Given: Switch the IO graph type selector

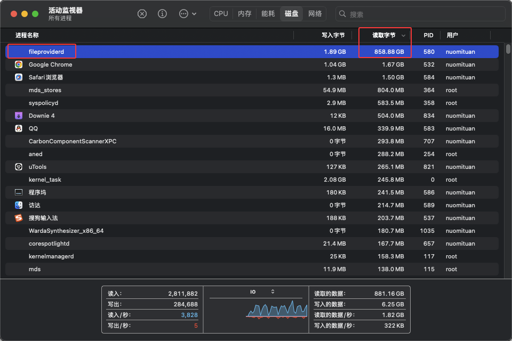Looking at the screenshot, I should pyautogui.click(x=273, y=291).
